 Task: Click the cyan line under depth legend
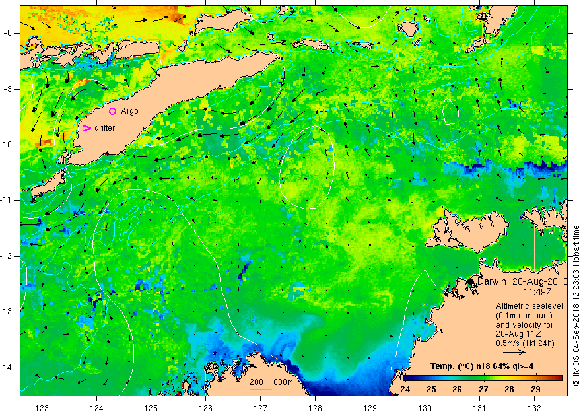tap(261, 389)
